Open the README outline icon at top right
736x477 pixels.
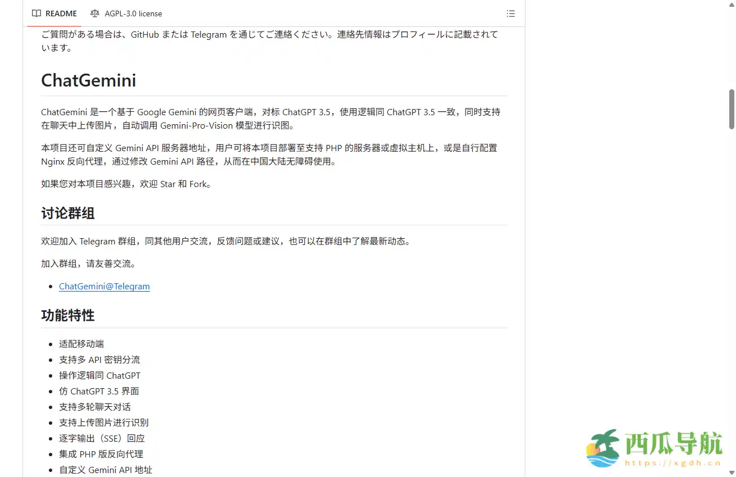pos(510,13)
